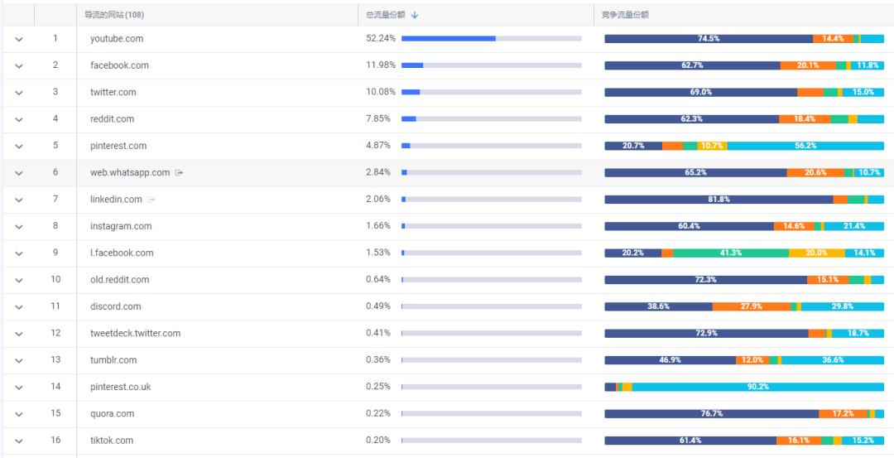Click the 竞争流量份额 column header
Screen dimensions: 894x458
[625, 15]
